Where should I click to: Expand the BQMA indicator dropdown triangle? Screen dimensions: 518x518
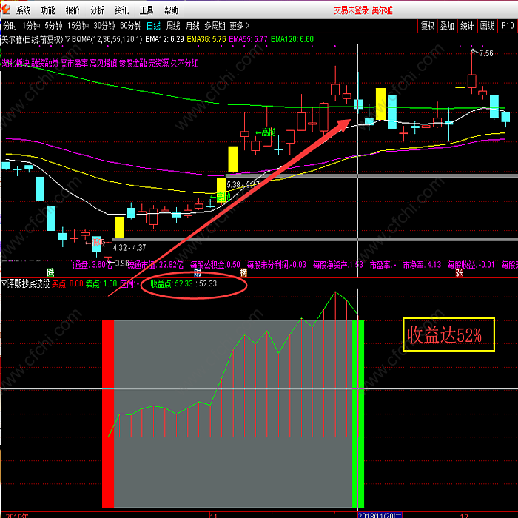pos(68,39)
